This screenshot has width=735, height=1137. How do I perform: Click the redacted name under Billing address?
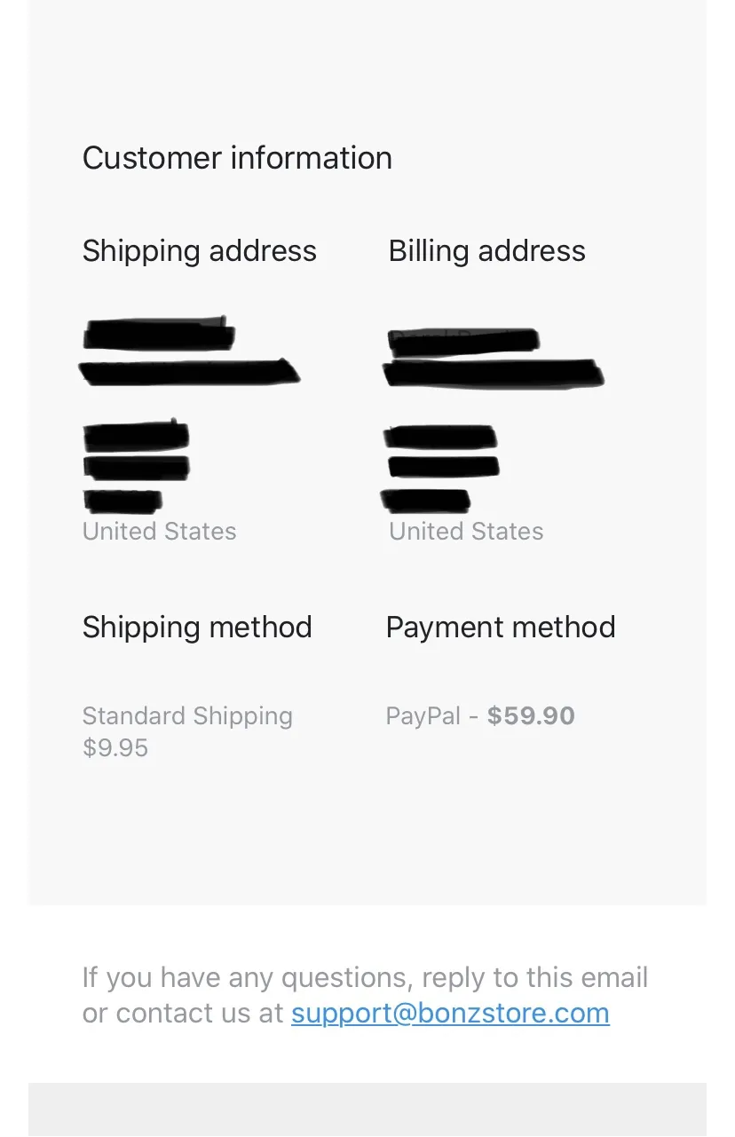click(x=463, y=341)
